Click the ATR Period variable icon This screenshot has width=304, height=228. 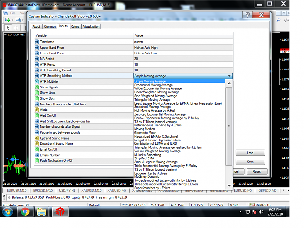(x=36, y=65)
